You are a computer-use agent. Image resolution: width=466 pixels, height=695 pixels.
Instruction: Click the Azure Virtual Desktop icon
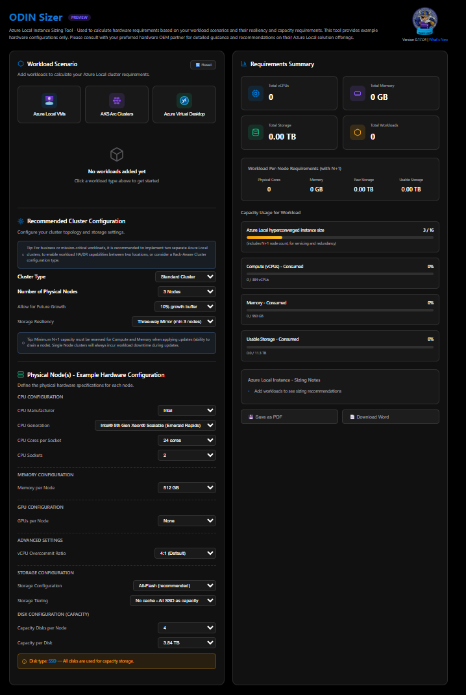click(184, 100)
